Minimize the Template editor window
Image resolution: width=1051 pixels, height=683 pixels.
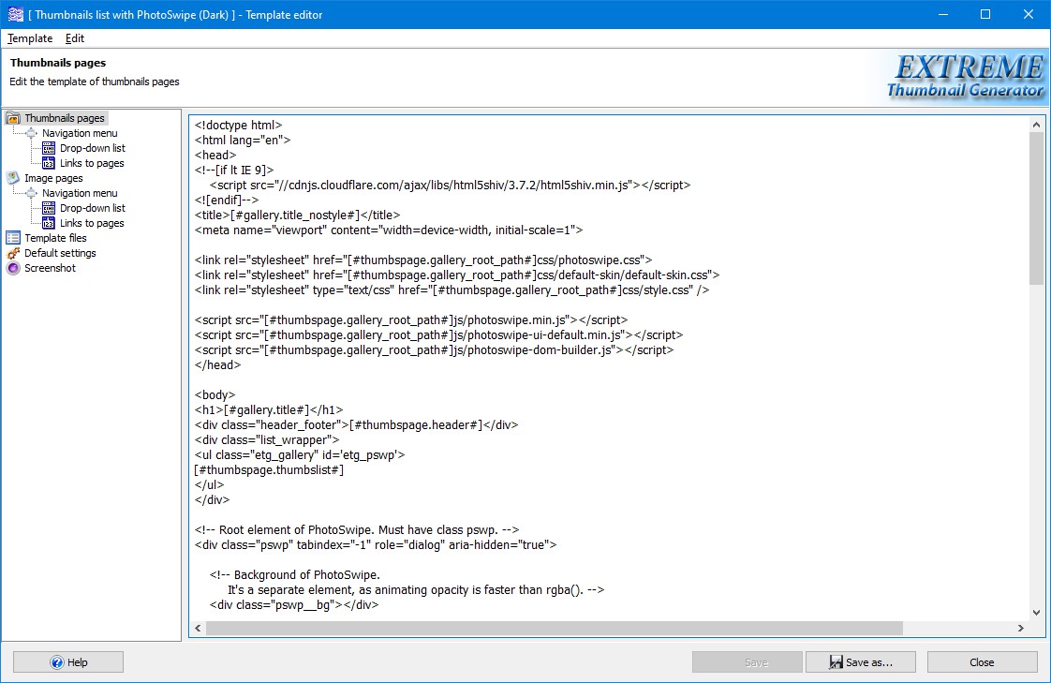(943, 14)
